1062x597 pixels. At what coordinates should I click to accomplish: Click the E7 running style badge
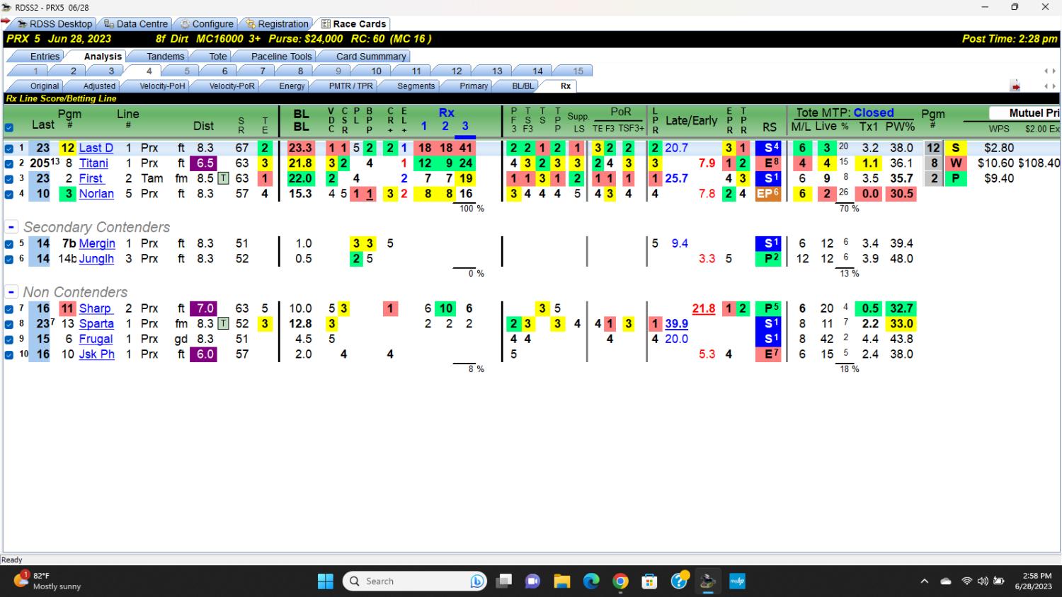click(768, 354)
